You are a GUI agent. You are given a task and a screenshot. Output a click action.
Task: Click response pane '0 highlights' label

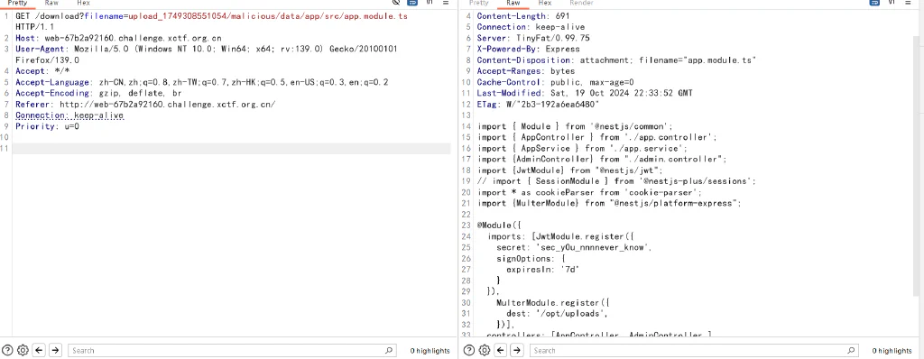tap(892, 351)
